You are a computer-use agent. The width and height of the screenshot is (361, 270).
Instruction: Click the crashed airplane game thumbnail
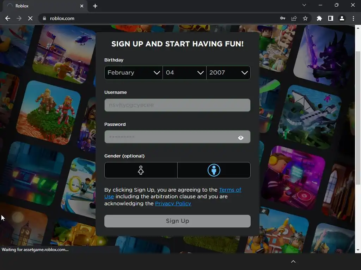coord(310,117)
